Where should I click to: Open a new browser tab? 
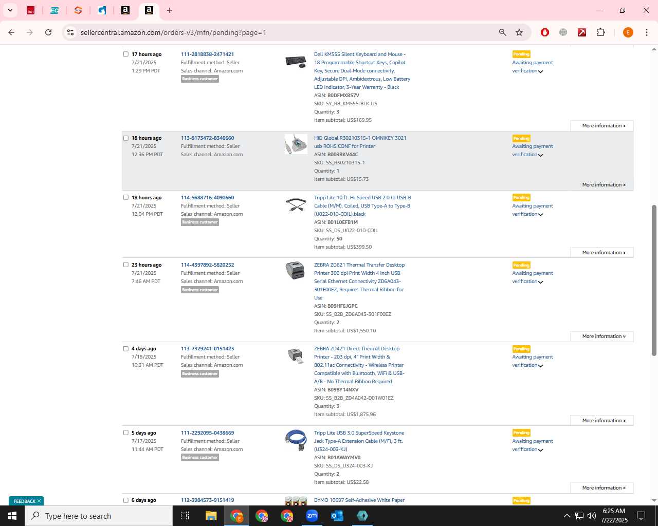(x=170, y=10)
